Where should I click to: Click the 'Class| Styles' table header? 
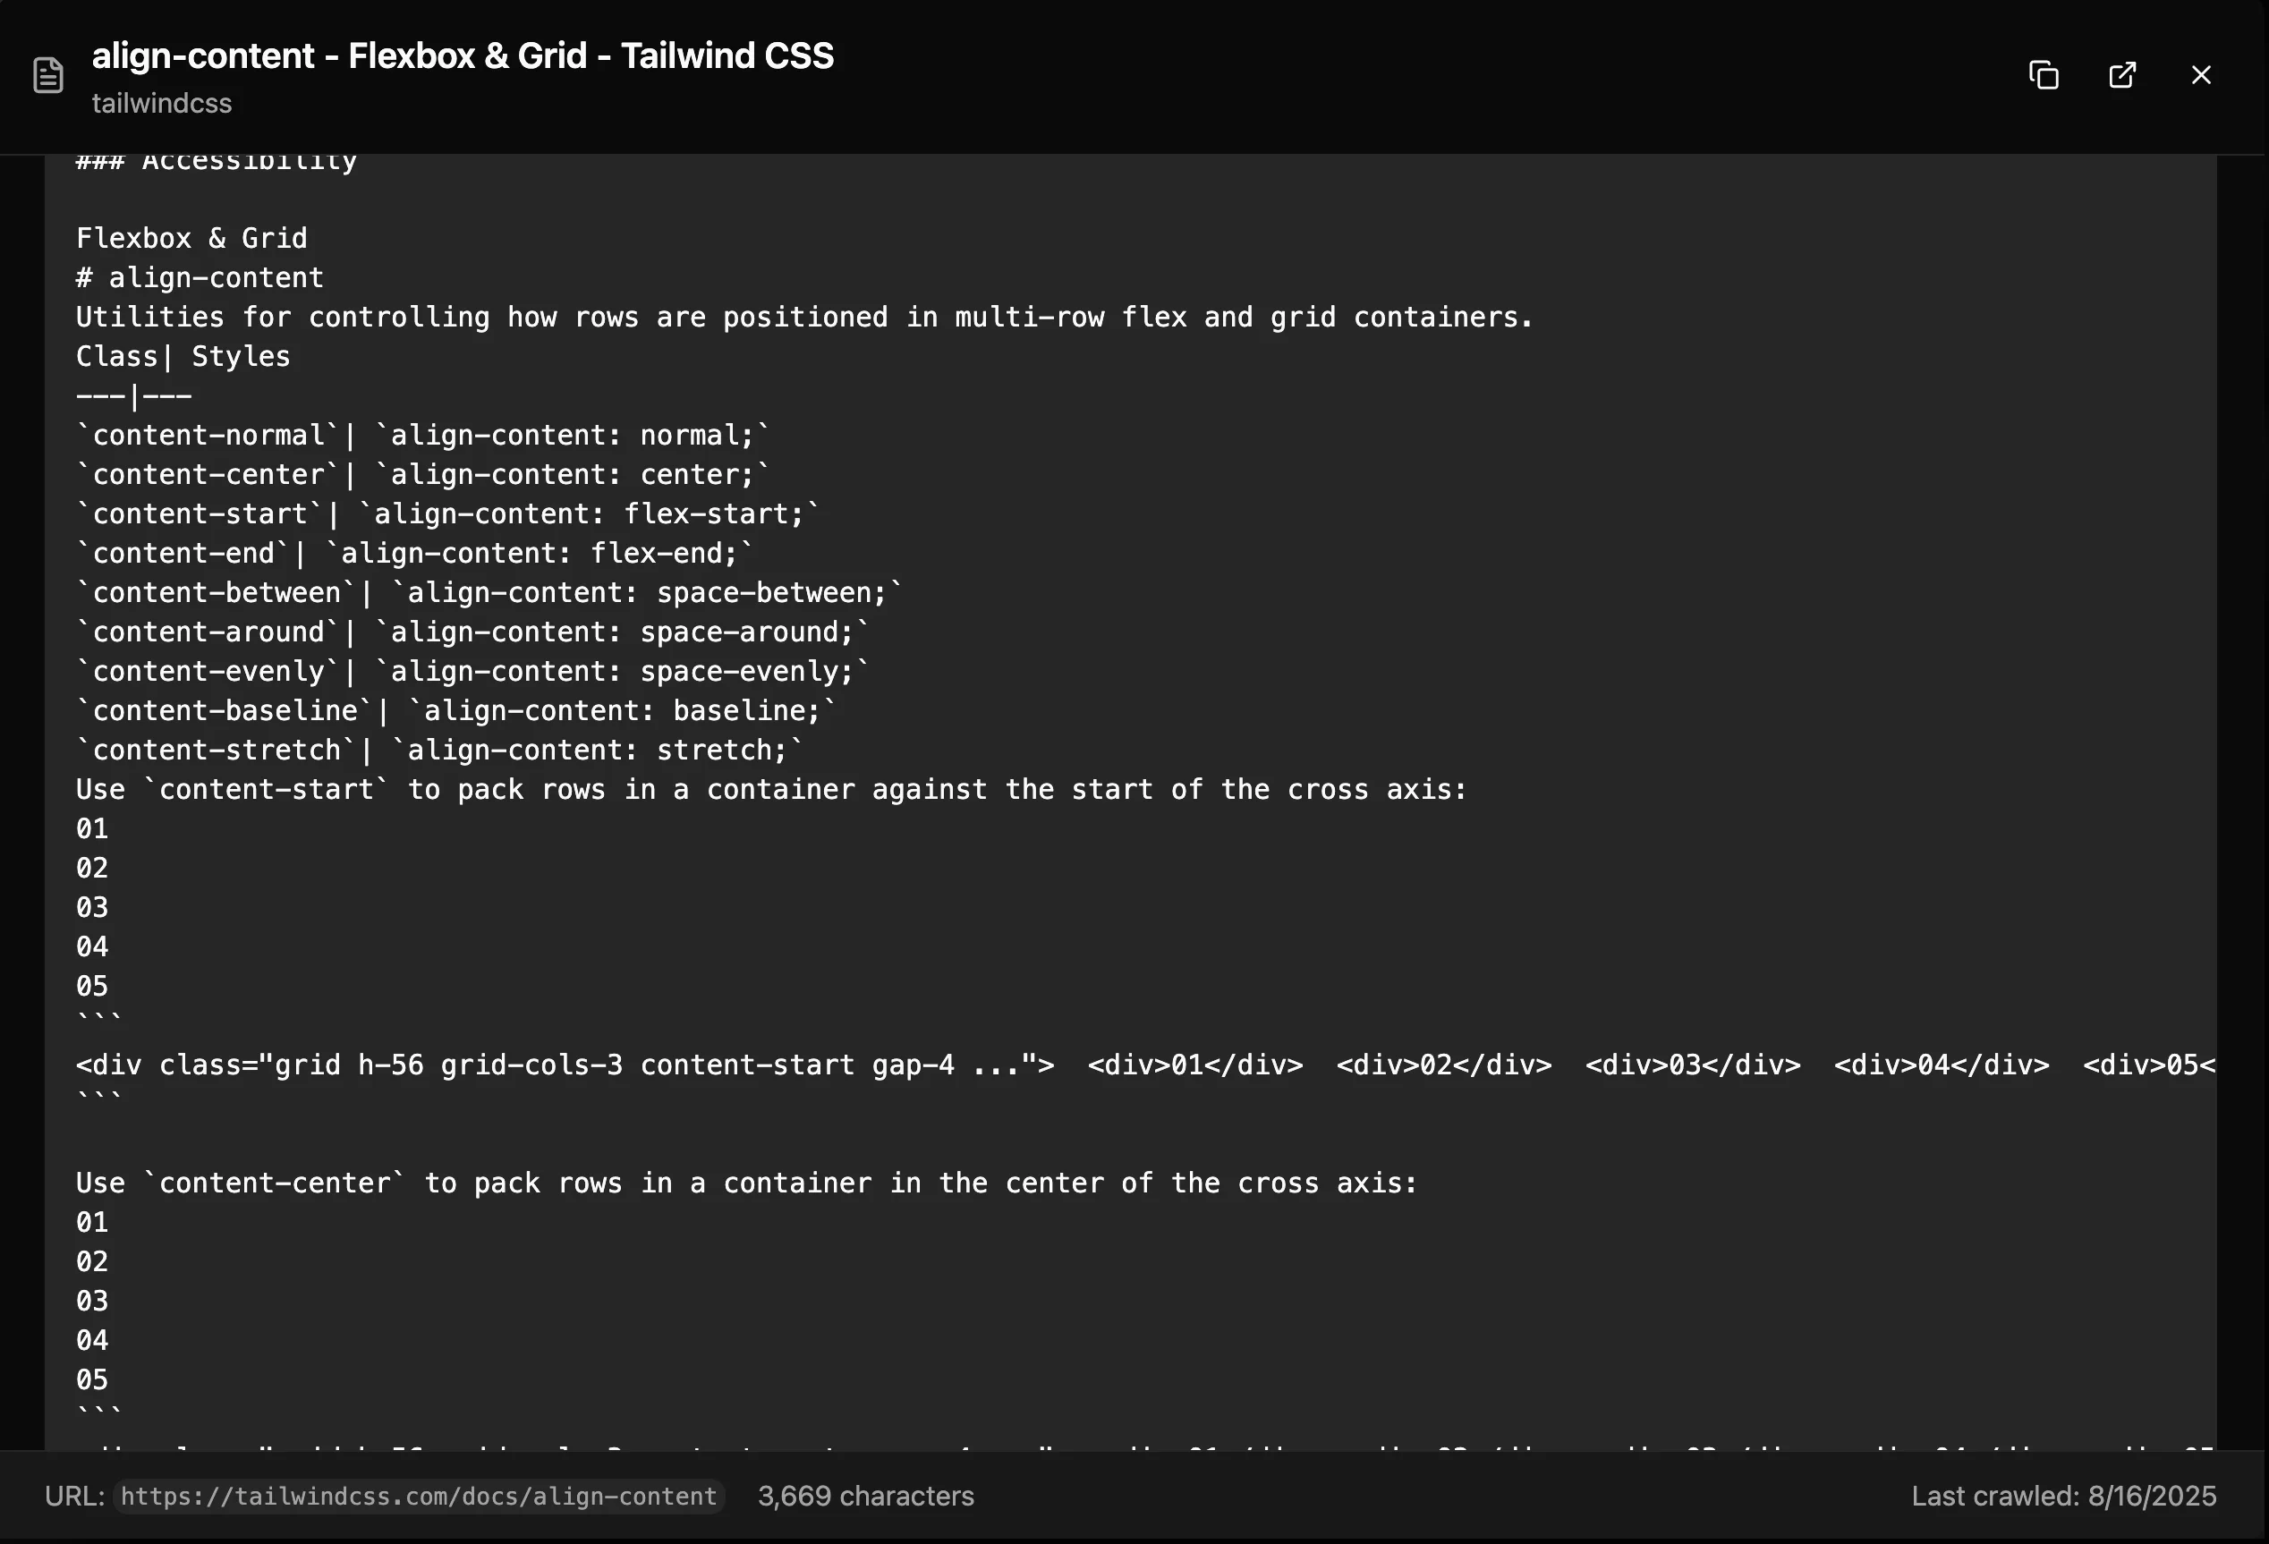pos(183,356)
